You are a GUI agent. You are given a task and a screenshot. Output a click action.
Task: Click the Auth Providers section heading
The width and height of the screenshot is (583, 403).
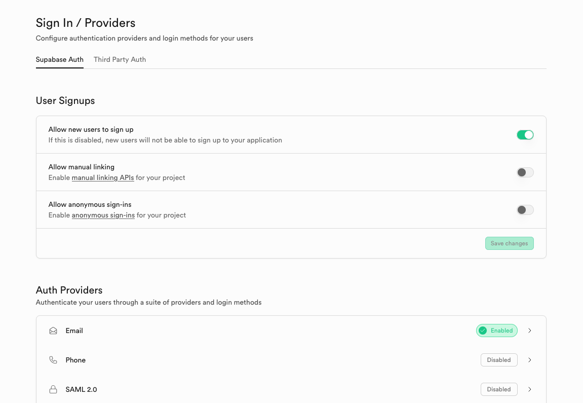[x=69, y=290]
